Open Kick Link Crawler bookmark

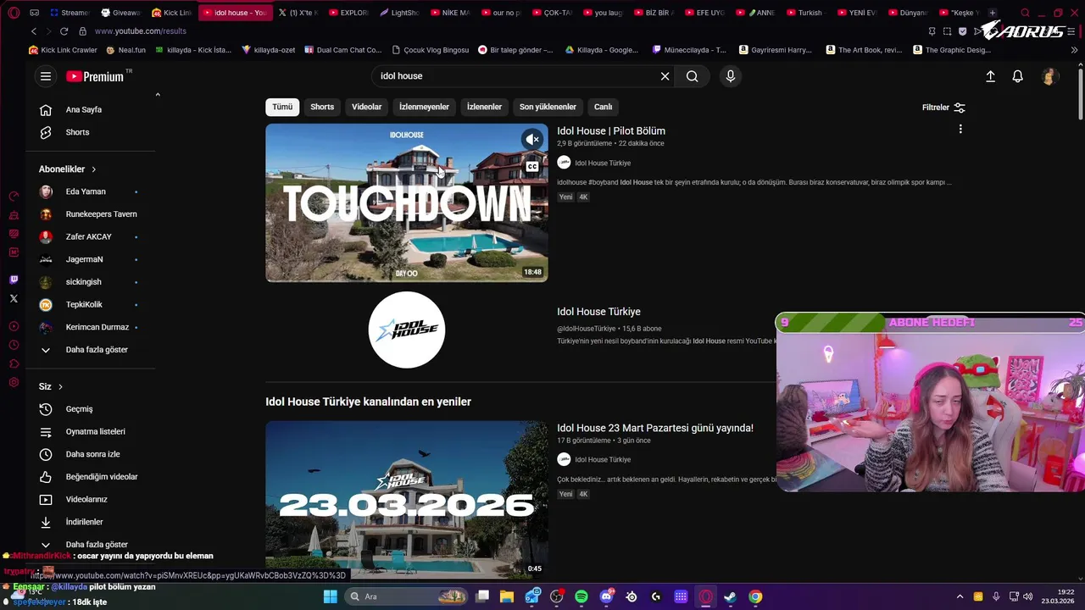[64, 50]
